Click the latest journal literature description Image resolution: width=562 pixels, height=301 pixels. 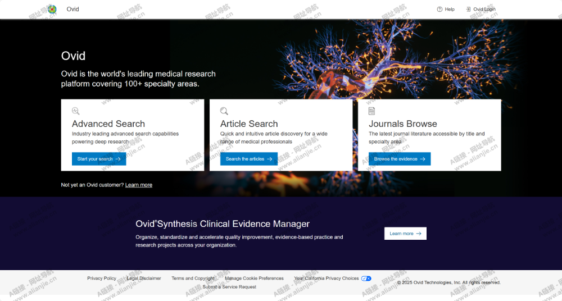point(427,138)
